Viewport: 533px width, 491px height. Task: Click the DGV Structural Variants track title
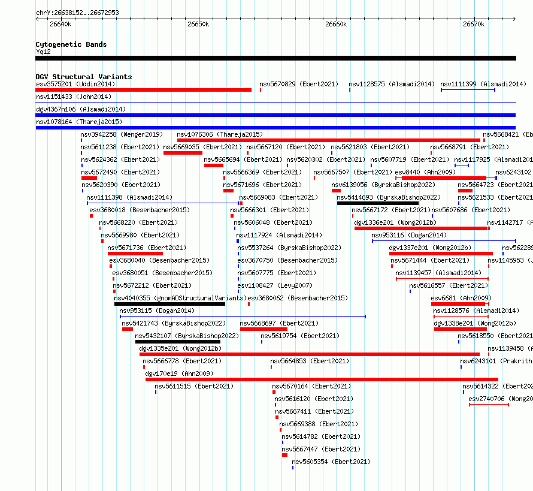pos(84,77)
